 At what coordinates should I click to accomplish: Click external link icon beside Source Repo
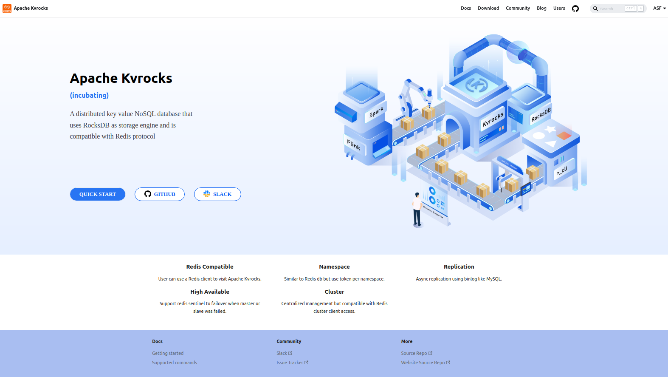point(430,353)
